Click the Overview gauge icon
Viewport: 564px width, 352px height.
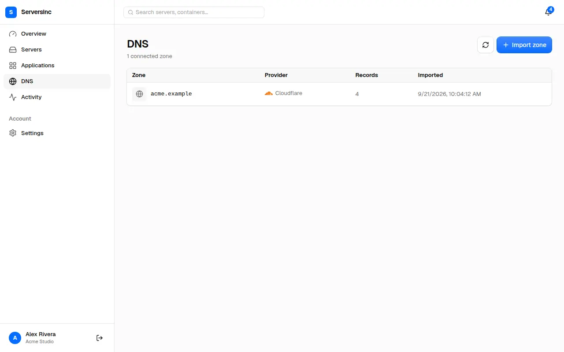pyautogui.click(x=13, y=34)
